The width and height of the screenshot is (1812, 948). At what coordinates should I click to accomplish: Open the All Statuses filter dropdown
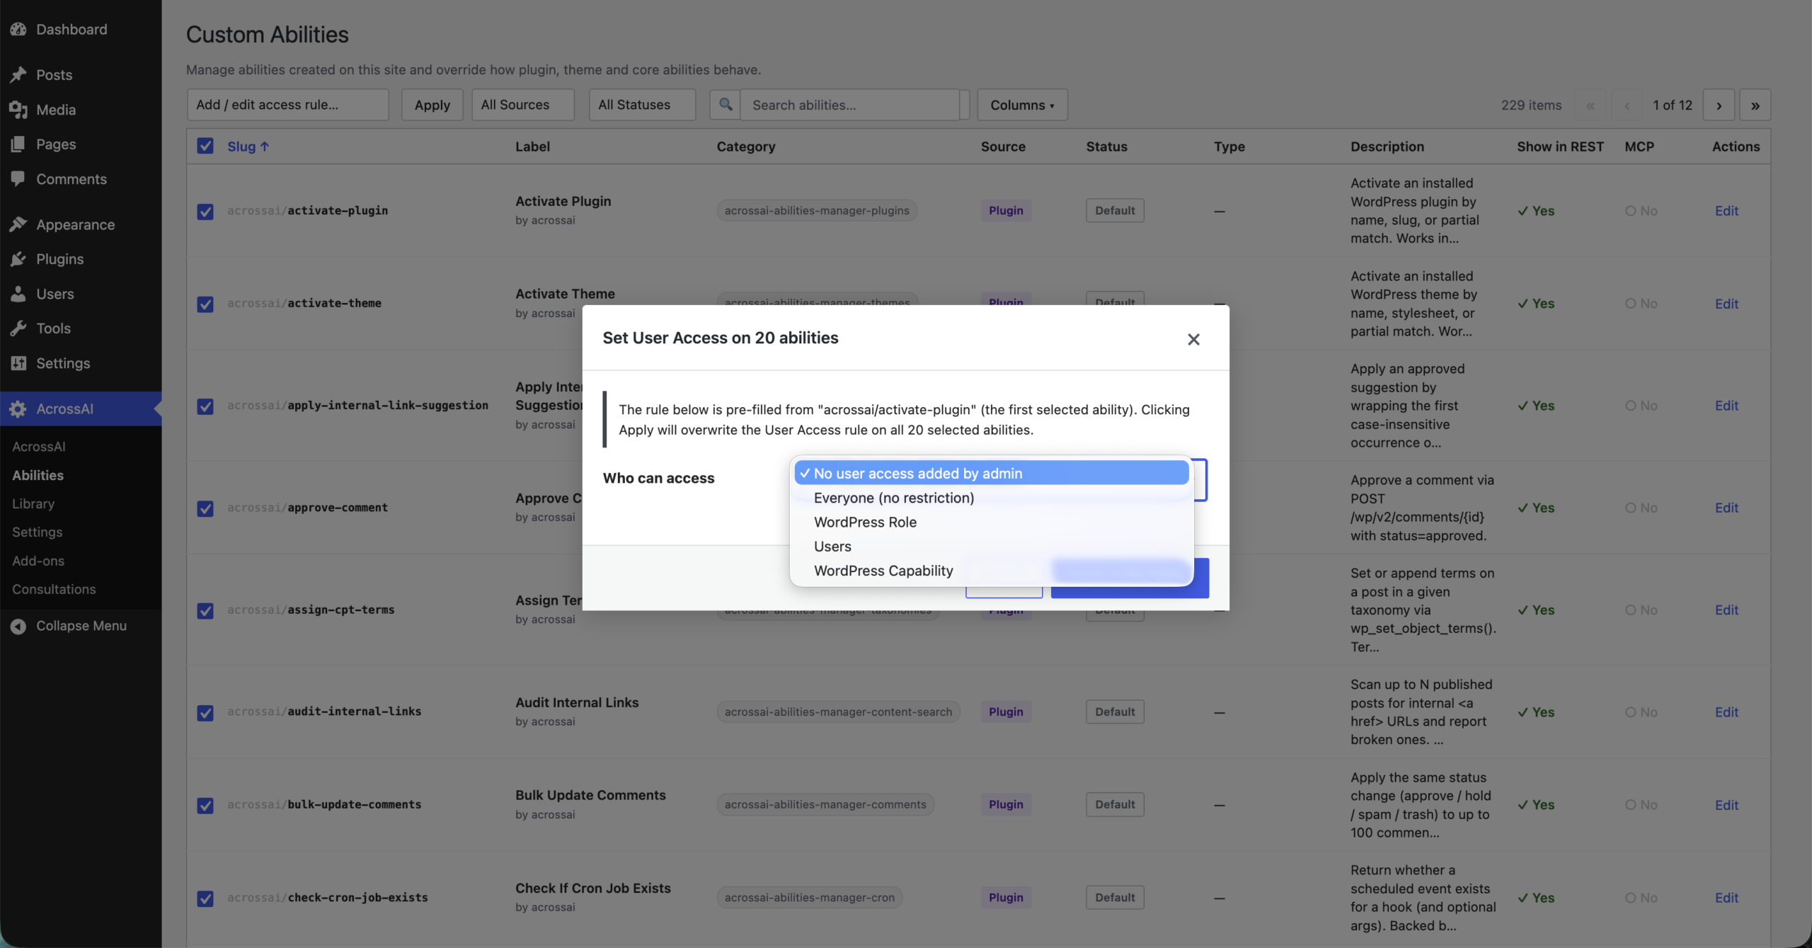pyautogui.click(x=642, y=105)
